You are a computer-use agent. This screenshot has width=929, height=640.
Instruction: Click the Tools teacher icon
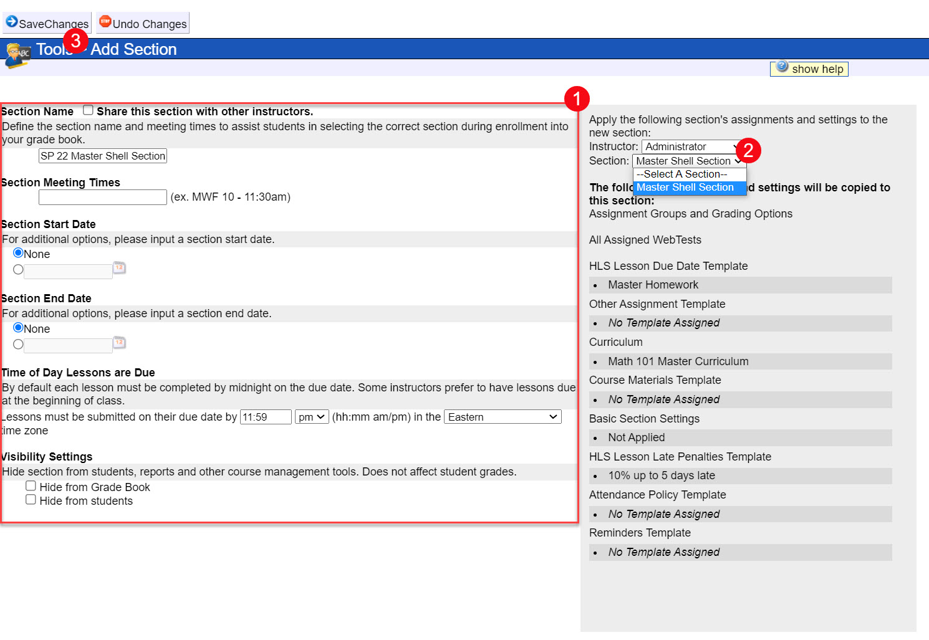[17, 55]
